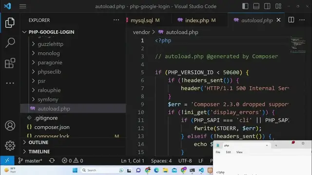312x175 pixels.
Task: Open the Search view in activity bar
Action: click(x=10, y=43)
